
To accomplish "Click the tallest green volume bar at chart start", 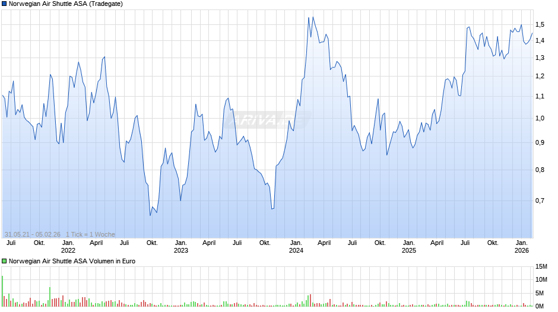I will click(2, 291).
